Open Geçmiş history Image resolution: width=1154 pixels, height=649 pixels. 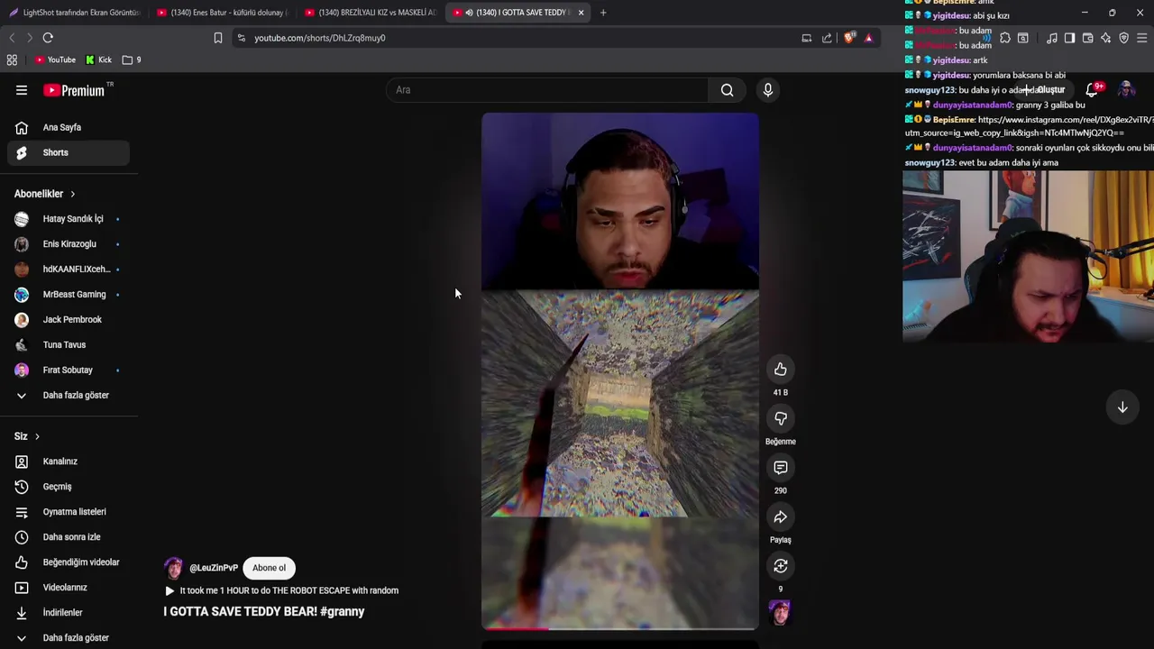point(69,487)
